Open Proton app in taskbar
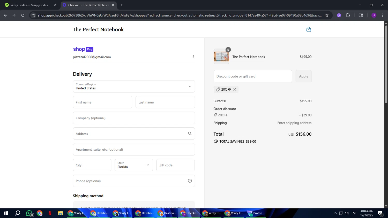The width and height of the screenshot is (388, 218). [256, 213]
